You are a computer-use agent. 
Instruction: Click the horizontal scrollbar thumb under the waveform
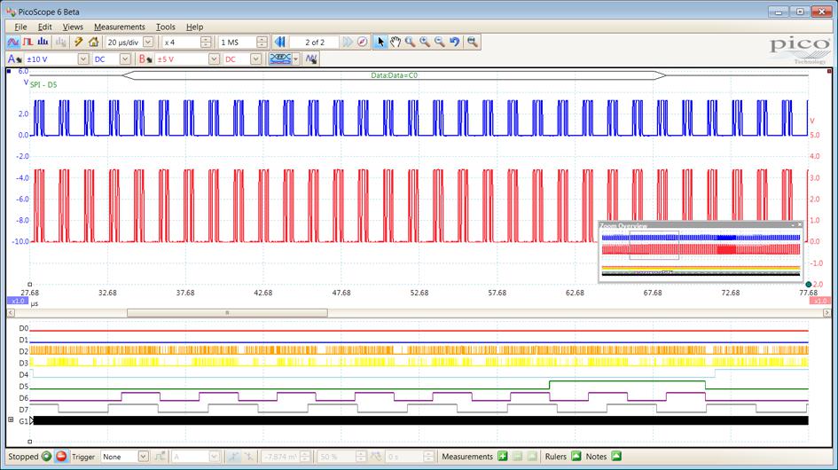227,312
